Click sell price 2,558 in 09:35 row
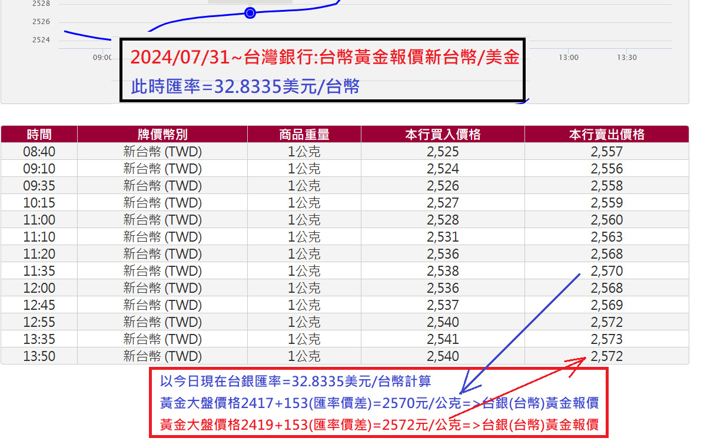The width and height of the screenshot is (704, 448). point(606,186)
